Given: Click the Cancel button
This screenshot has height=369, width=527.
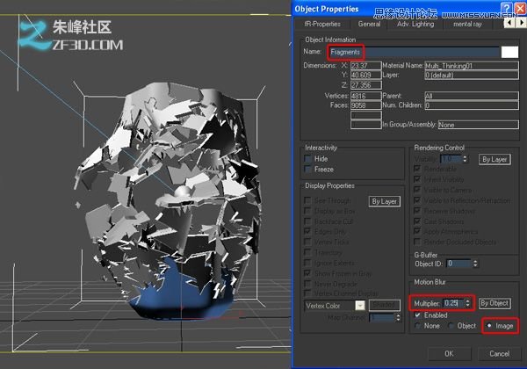Looking at the screenshot, I should pos(499,353).
